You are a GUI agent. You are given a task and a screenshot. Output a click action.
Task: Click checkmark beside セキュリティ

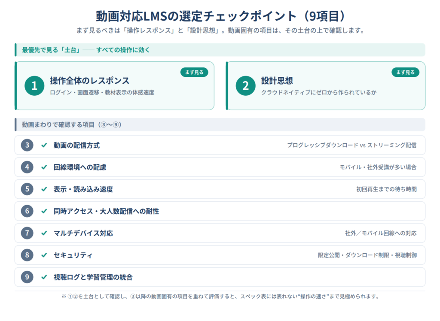[44, 255]
